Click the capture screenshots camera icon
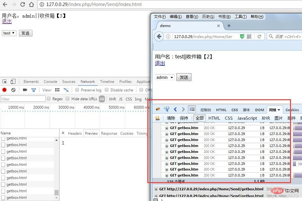 (25, 90)
